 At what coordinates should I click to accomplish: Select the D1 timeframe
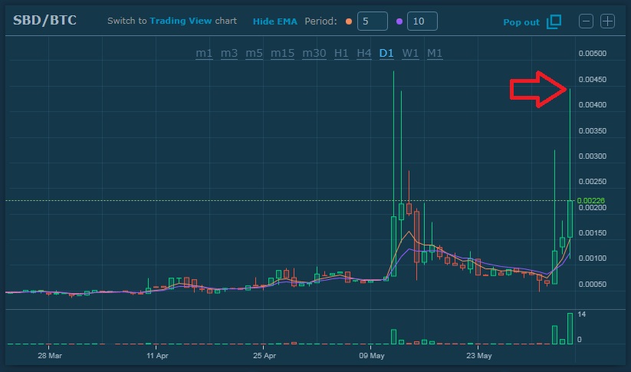click(x=386, y=53)
